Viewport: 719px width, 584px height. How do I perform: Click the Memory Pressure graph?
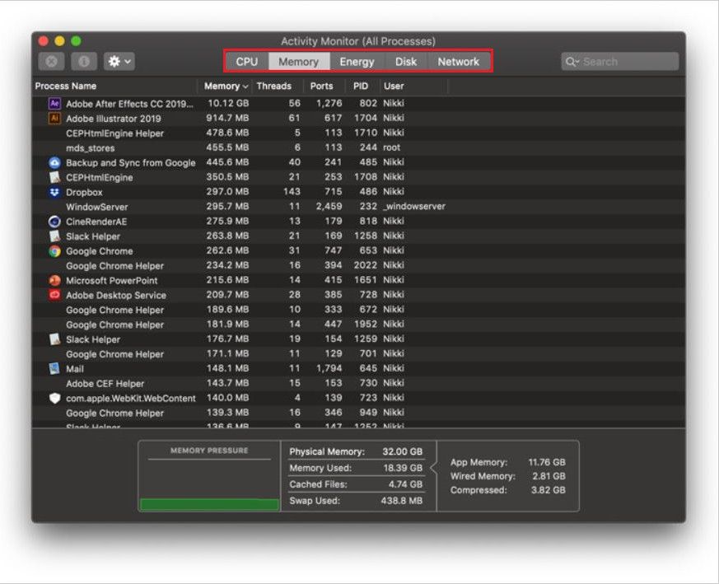[209, 476]
